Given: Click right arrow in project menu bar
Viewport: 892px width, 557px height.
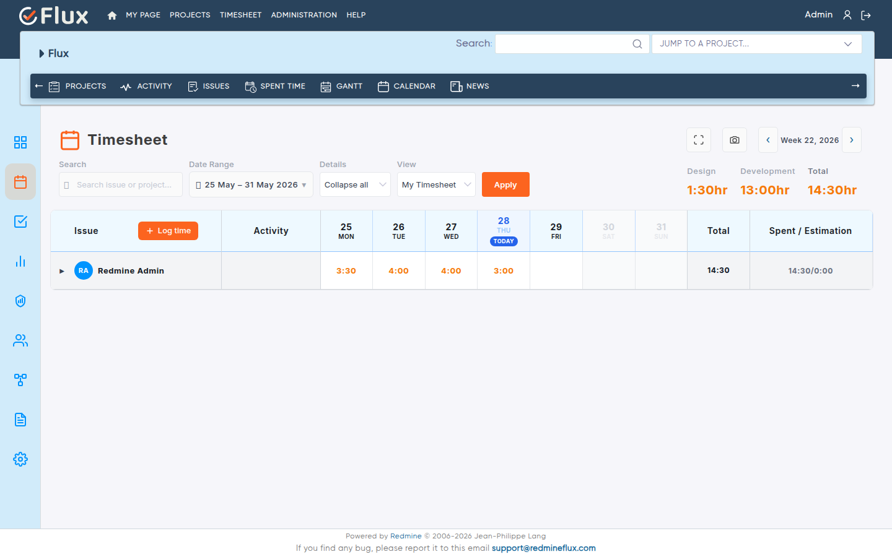Looking at the screenshot, I should [x=855, y=86].
